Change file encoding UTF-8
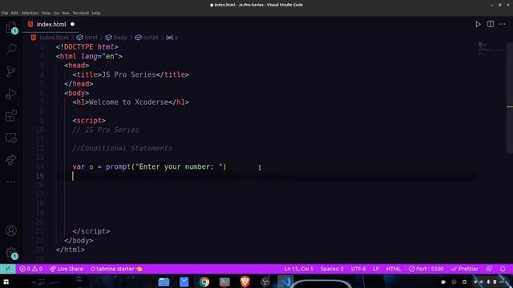This screenshot has height=288, width=513. pos(358,269)
